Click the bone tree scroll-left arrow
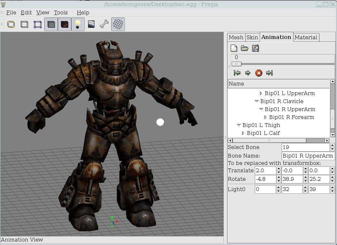 230,141
